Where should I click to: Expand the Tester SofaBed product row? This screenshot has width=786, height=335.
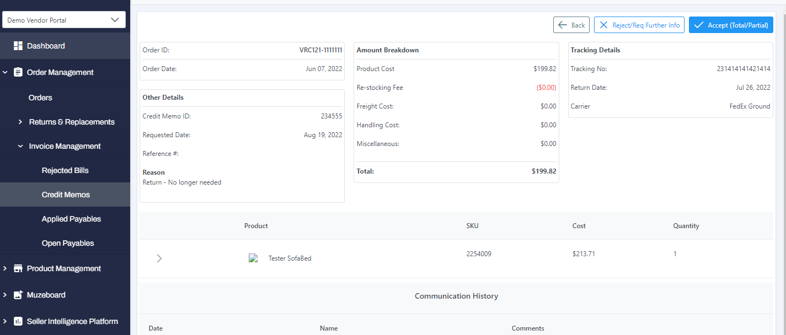pyautogui.click(x=159, y=258)
